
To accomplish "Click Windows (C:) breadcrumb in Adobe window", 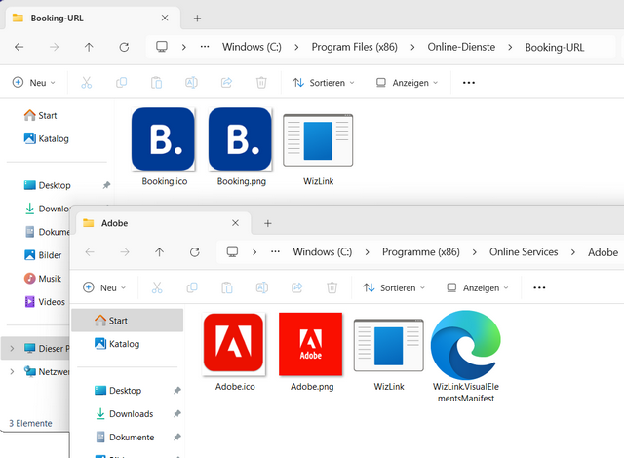I will pyautogui.click(x=323, y=252).
